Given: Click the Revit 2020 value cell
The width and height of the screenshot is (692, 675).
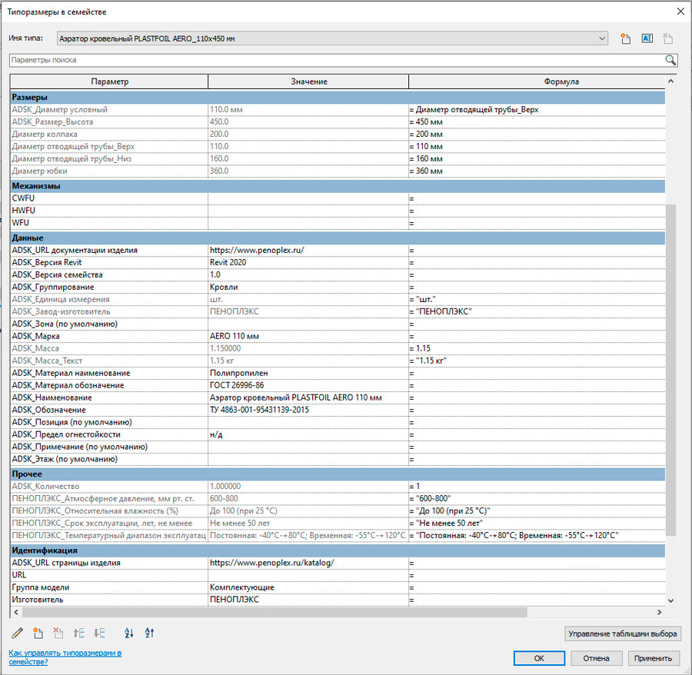Looking at the screenshot, I should pyautogui.click(x=308, y=262).
